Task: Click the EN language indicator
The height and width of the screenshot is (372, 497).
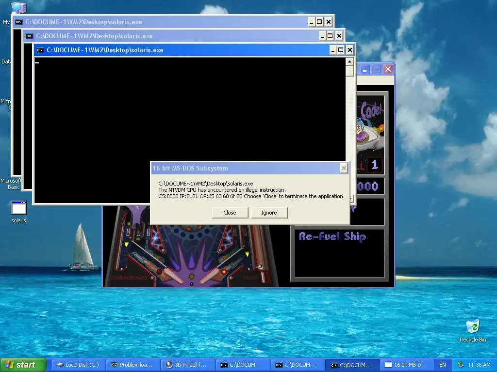Action: coord(443,365)
